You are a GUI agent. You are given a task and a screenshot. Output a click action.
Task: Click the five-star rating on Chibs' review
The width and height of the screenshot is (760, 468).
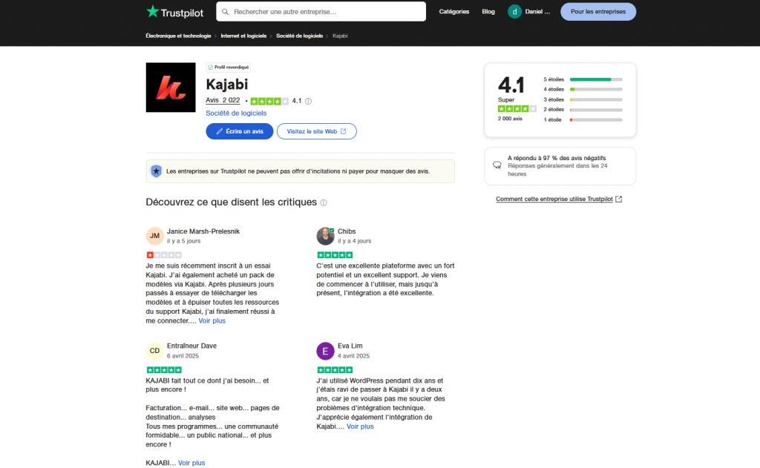point(335,255)
